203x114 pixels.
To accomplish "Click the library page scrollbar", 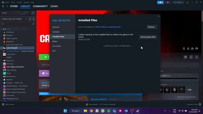I will click(x=202, y=16).
